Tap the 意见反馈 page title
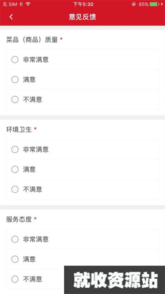This screenshot has width=165, height=294. point(82,17)
